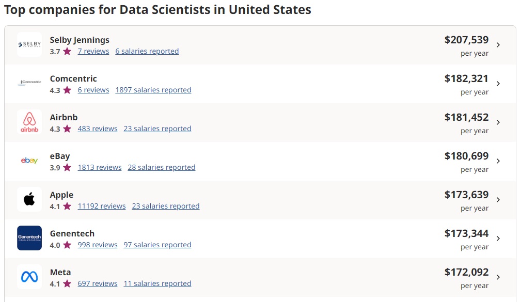Open the Airbnb logo icon
The width and height of the screenshot is (521, 302).
(x=29, y=122)
